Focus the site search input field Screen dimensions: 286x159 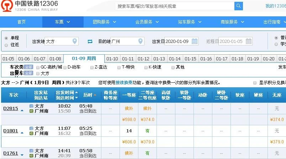pyautogui.click(x=175, y=6)
